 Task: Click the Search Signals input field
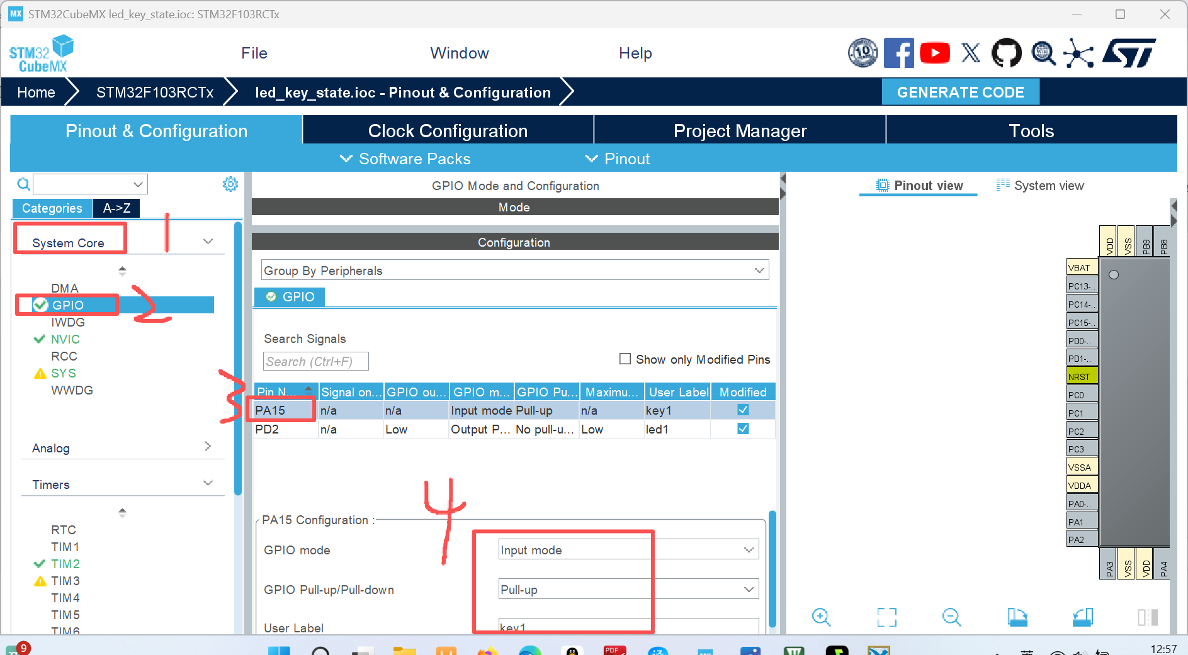click(x=315, y=361)
